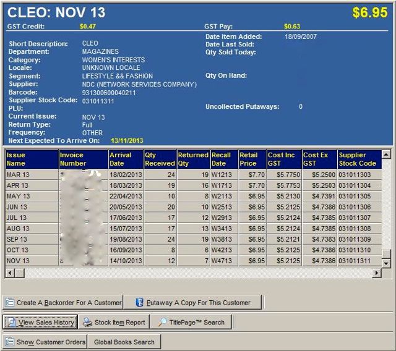The image size is (396, 351).
Task: Click the Create A Backorder For A Customer icon
Action: (x=9, y=303)
